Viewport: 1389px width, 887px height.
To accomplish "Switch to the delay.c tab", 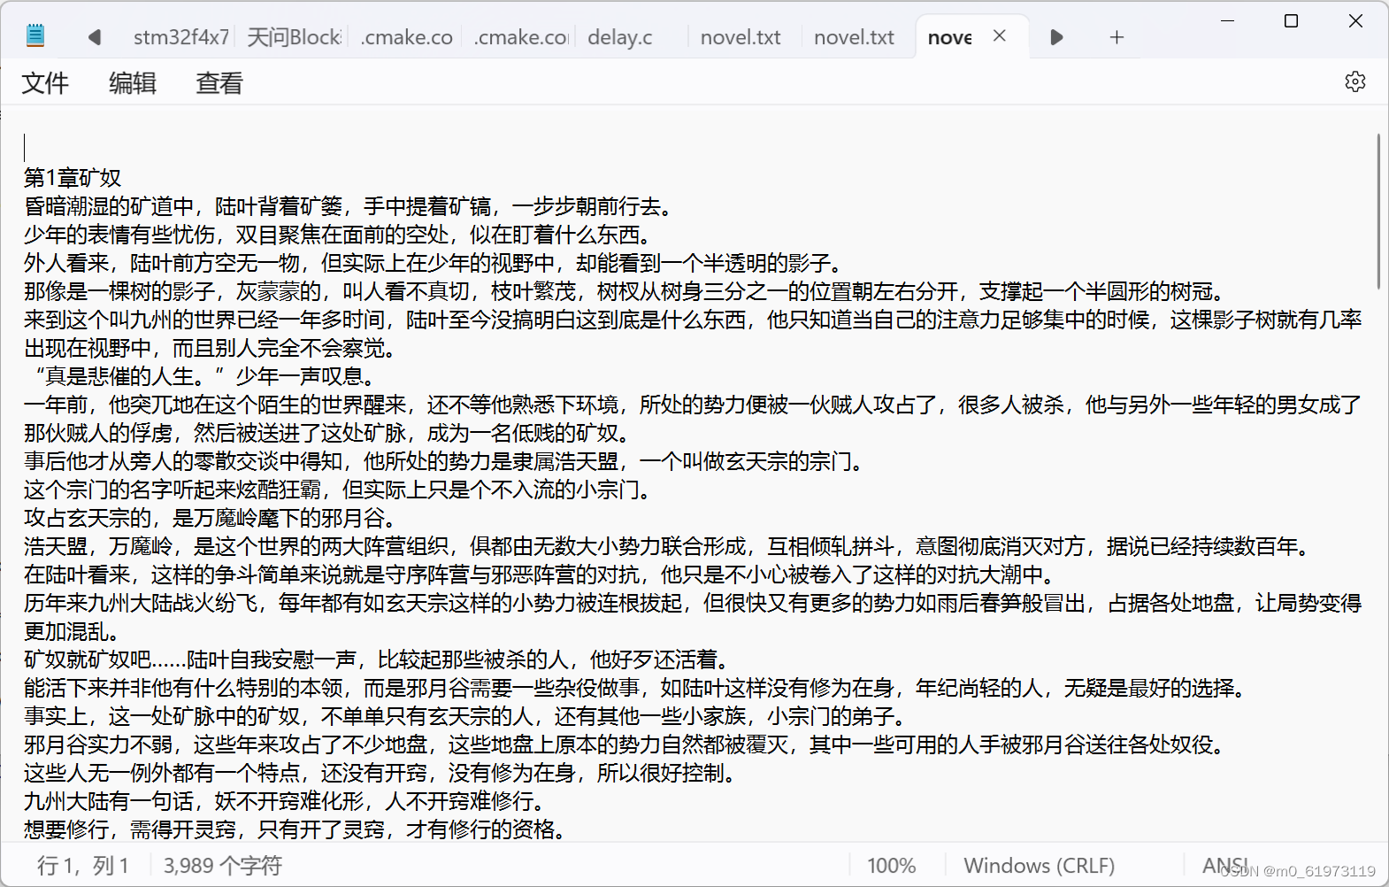I will 620,37.
